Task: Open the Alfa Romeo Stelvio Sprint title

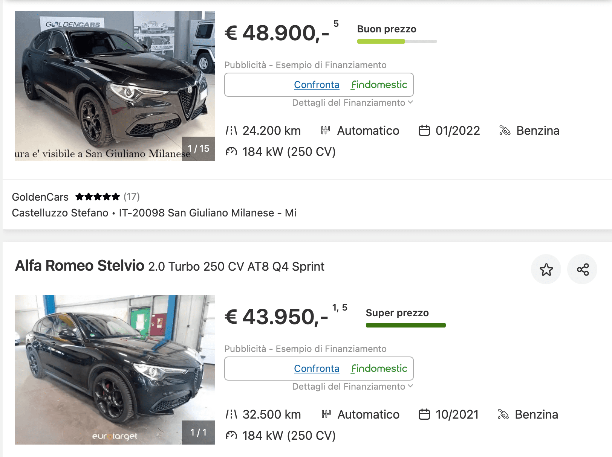Action: click(x=170, y=266)
